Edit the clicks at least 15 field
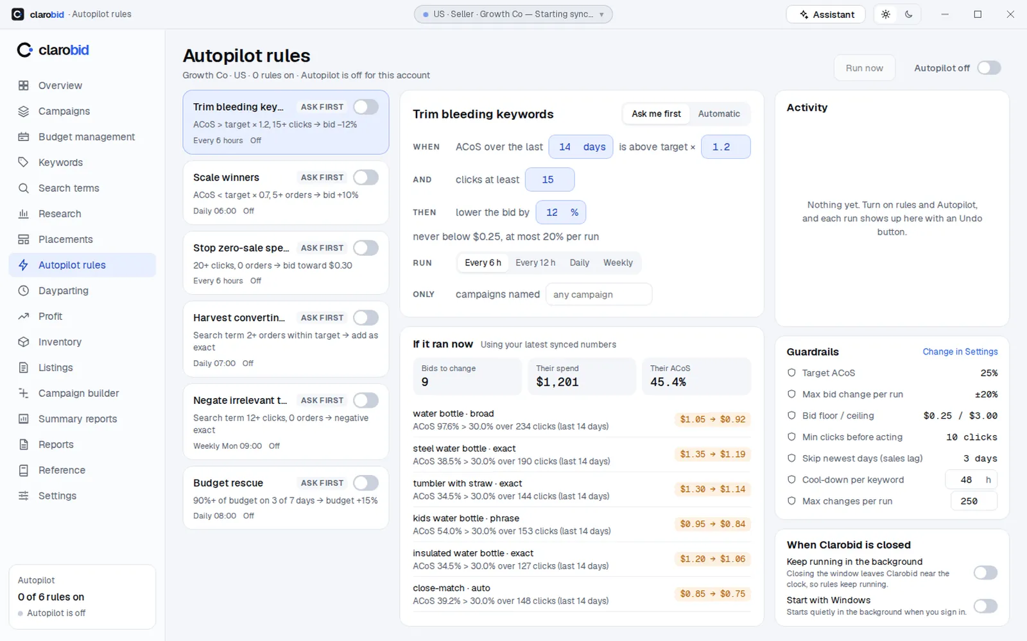Image resolution: width=1027 pixels, height=641 pixels. (x=550, y=179)
